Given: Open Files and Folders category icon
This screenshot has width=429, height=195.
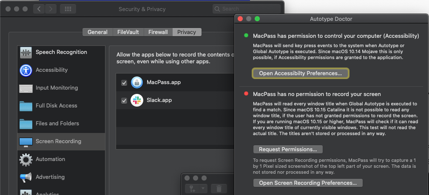Looking at the screenshot, I should tap(26, 124).
